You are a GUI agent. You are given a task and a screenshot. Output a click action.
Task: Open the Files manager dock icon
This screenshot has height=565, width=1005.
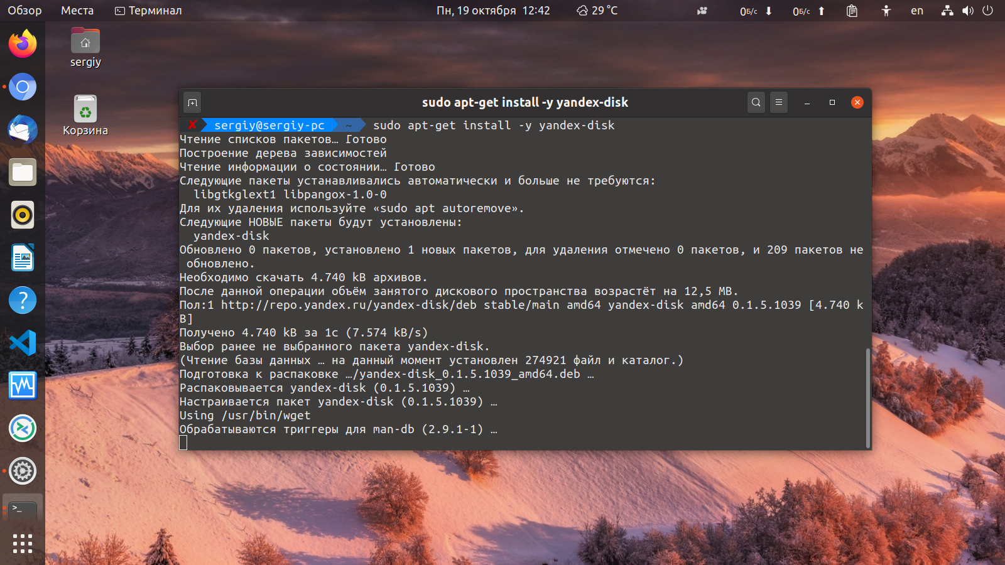(x=23, y=172)
